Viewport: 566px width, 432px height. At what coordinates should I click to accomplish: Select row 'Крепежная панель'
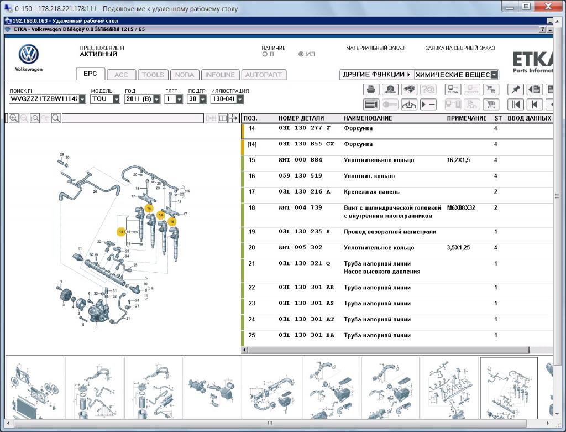397,195
